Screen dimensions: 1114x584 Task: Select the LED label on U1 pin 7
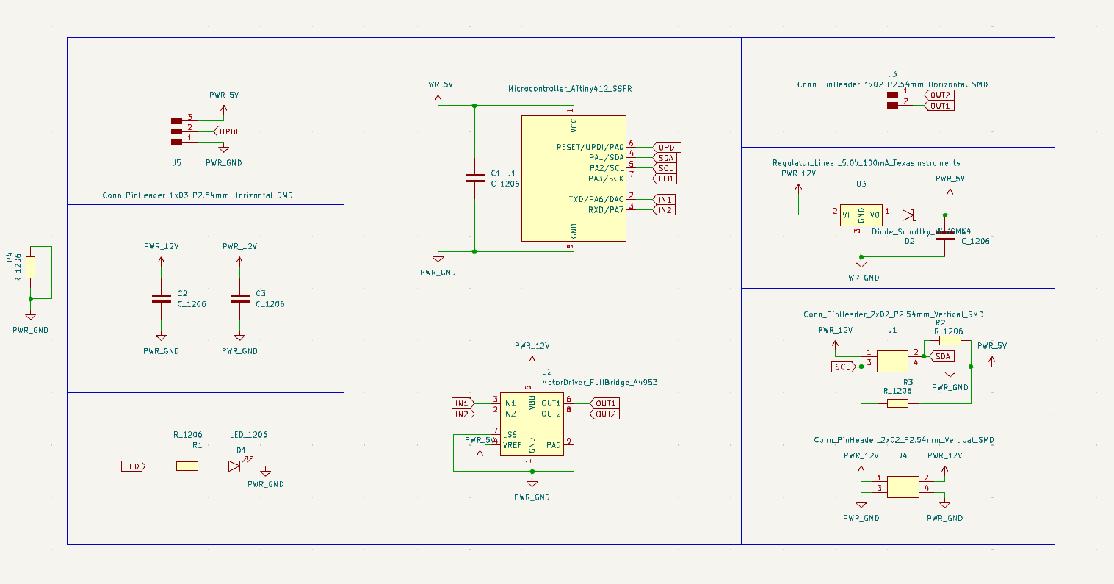[x=665, y=179]
